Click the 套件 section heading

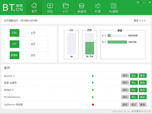[7, 68]
